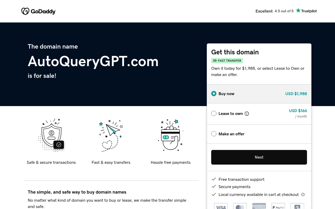Click the AutoQueryGPT.com domain heading
The height and width of the screenshot is (209, 335).
pyautogui.click(x=93, y=61)
